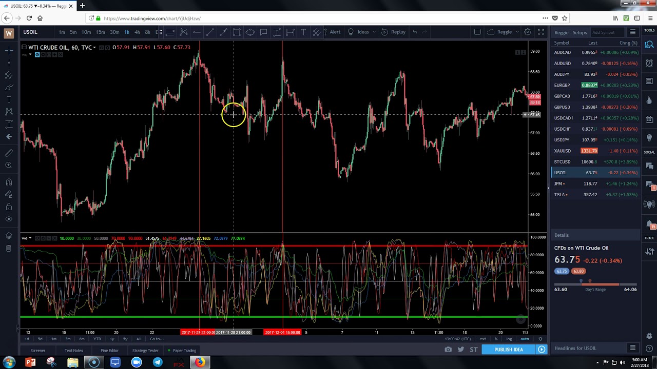Viewport: 657px width, 369px height.
Task: Open the hotlist flame icon
Action: [649, 100]
